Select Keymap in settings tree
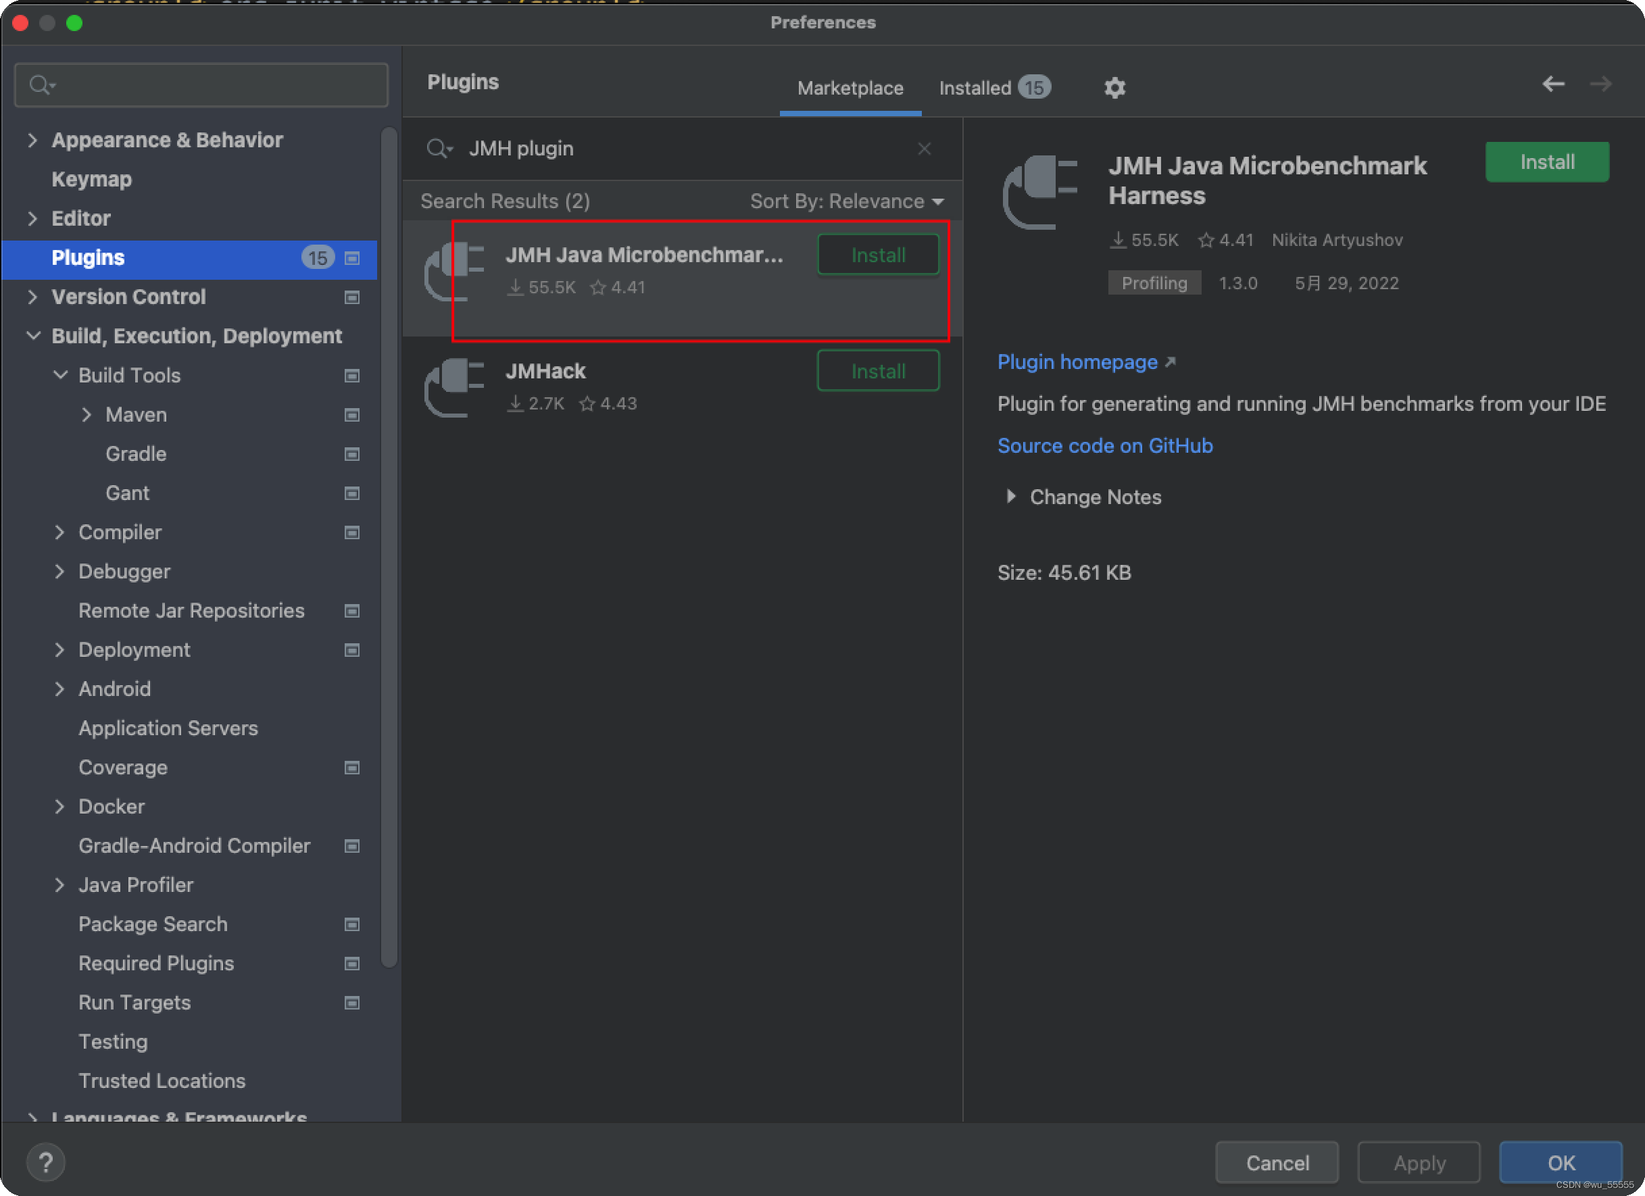Viewport: 1645px width, 1196px height. (x=92, y=179)
